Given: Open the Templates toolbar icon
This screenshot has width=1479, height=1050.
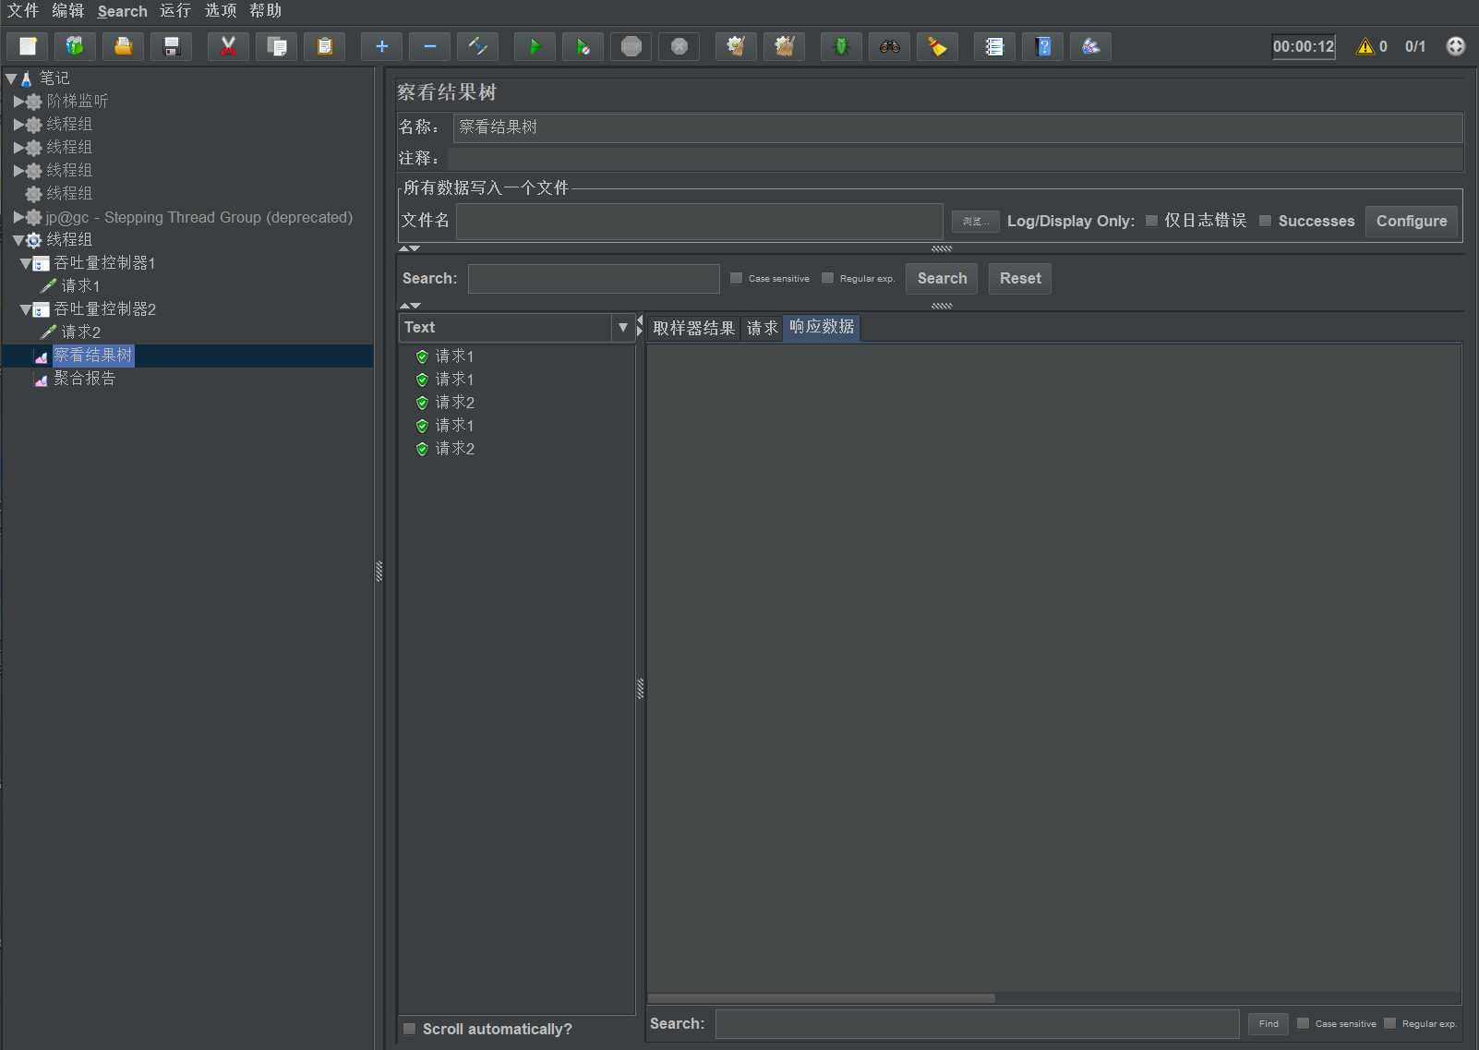Looking at the screenshot, I should click(x=75, y=46).
